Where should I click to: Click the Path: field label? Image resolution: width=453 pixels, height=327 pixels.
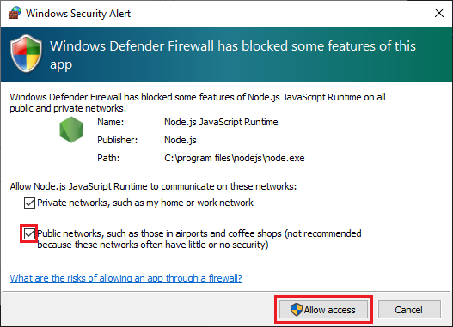pyautogui.click(x=108, y=158)
